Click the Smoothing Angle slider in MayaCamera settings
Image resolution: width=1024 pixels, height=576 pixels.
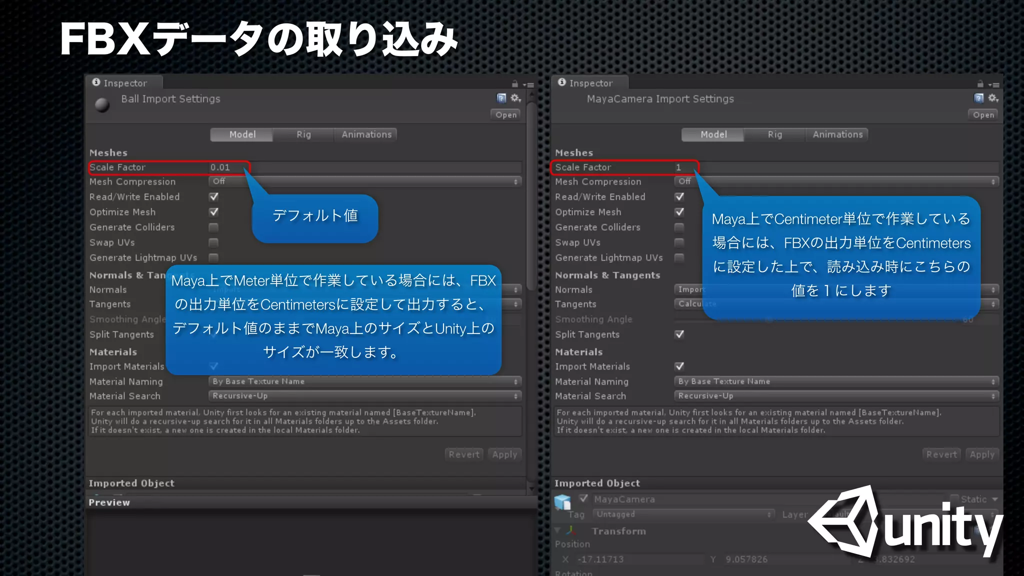click(815, 319)
